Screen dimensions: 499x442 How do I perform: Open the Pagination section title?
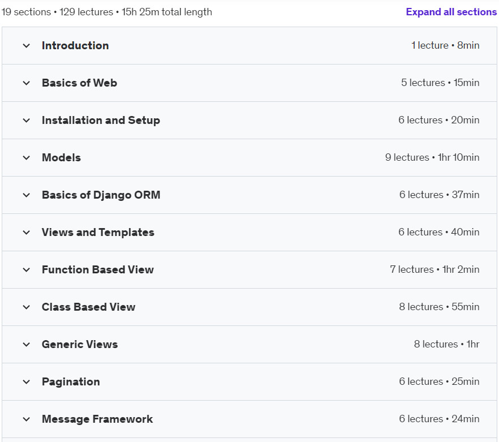(71, 381)
